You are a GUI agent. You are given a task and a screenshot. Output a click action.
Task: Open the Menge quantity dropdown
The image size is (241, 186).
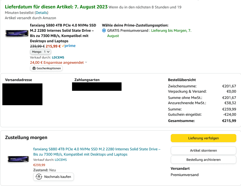click(x=41, y=52)
